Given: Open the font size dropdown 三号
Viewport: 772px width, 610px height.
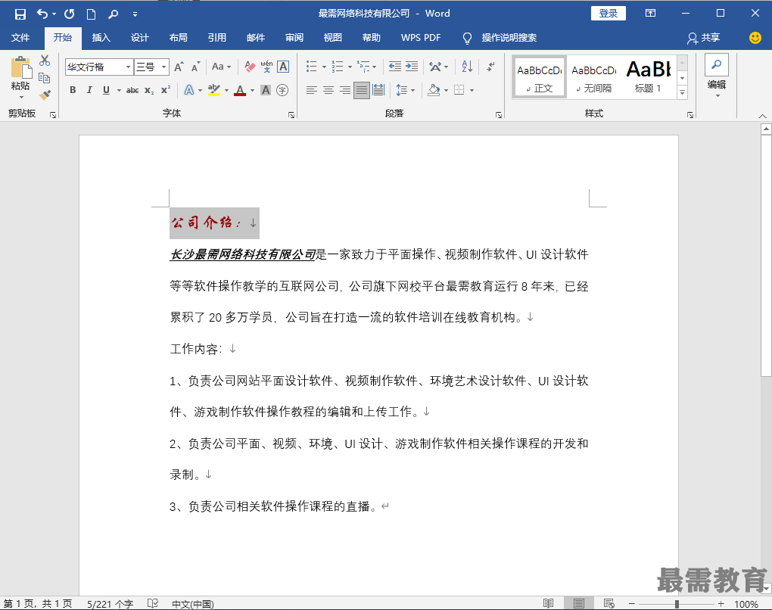Looking at the screenshot, I should pyautogui.click(x=163, y=67).
